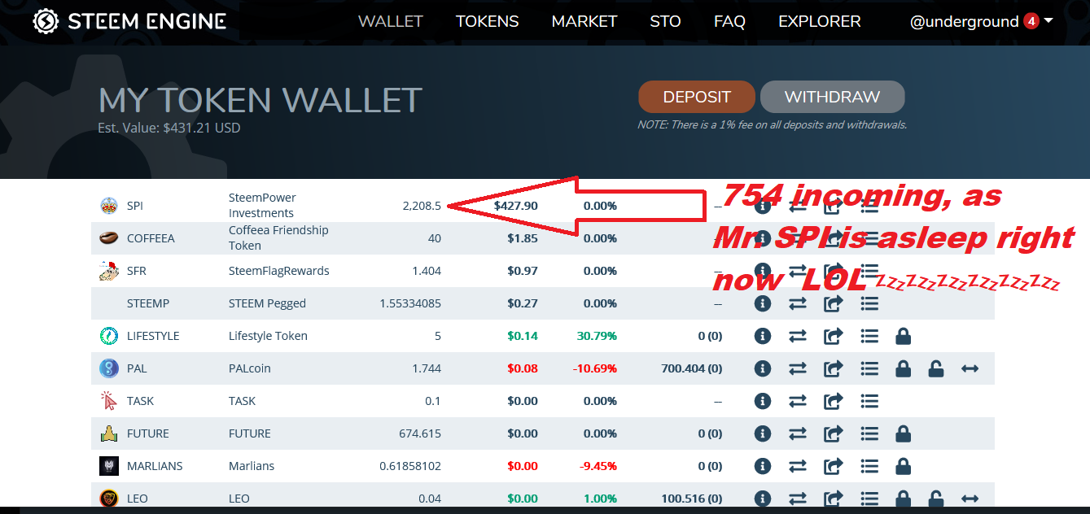Open info for FUTURE token
This screenshot has width=1090, height=514.
coord(763,433)
